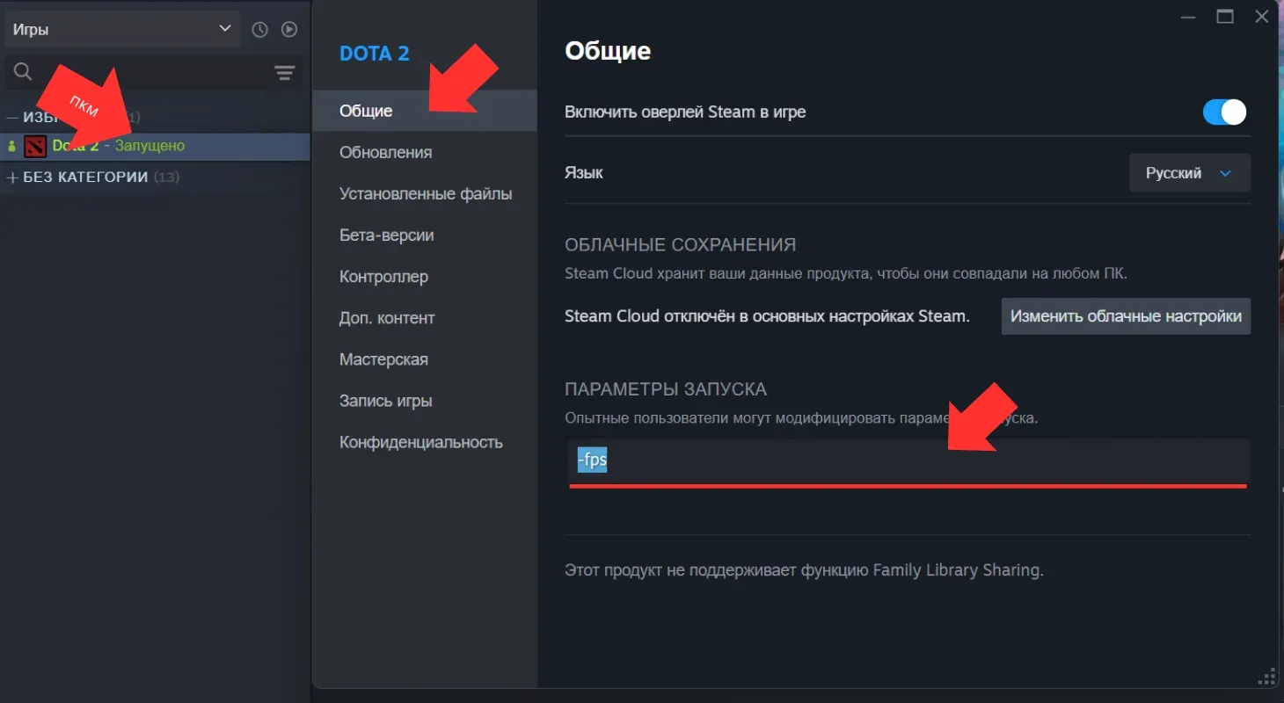Click the DOTA 2 title heading
The image size is (1284, 703).
(375, 53)
